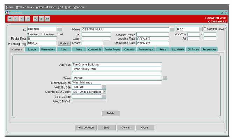Go to next record with > button

[x=22, y=19]
